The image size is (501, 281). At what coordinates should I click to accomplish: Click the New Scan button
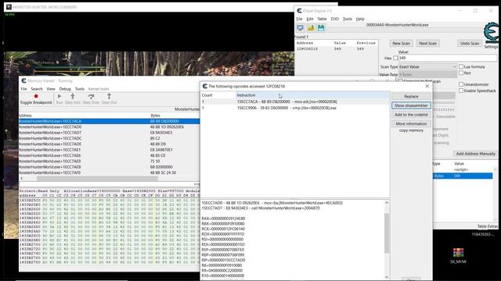pyautogui.click(x=401, y=44)
